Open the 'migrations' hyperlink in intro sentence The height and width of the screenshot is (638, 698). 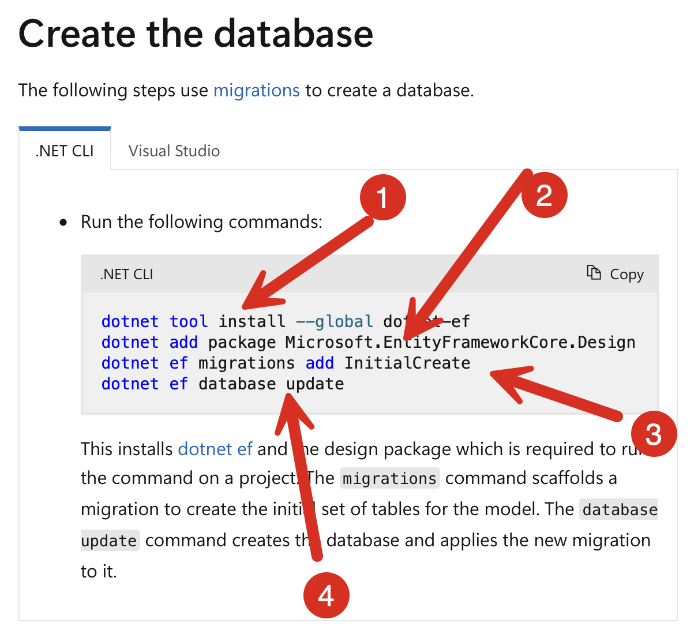pyautogui.click(x=256, y=91)
